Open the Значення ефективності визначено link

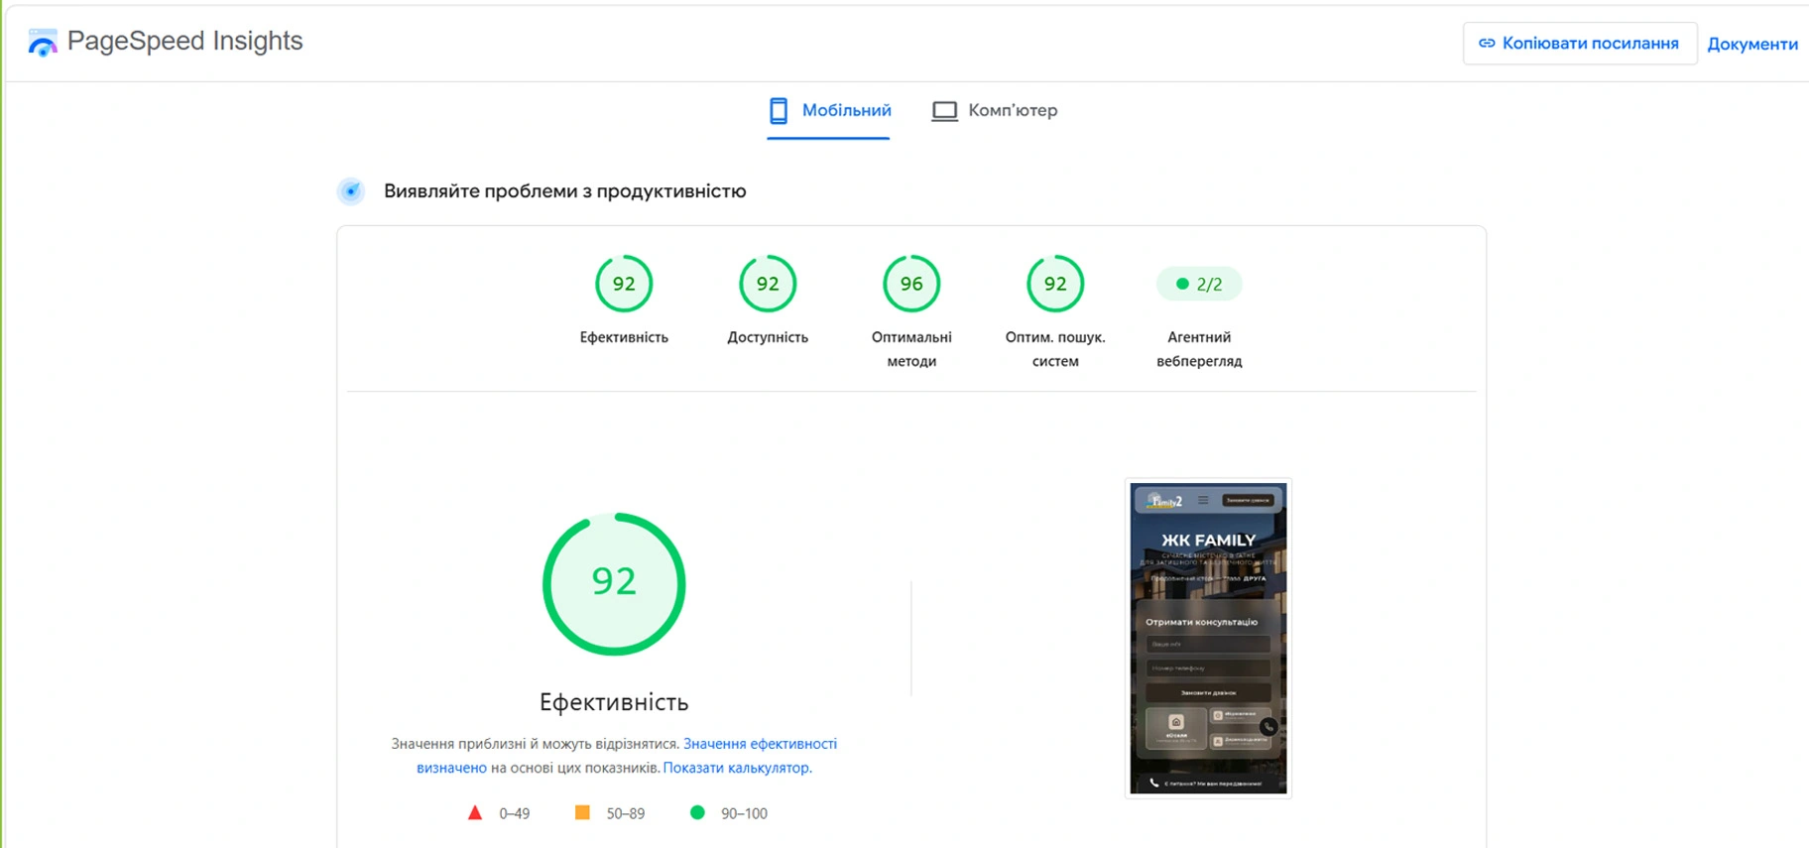click(627, 756)
